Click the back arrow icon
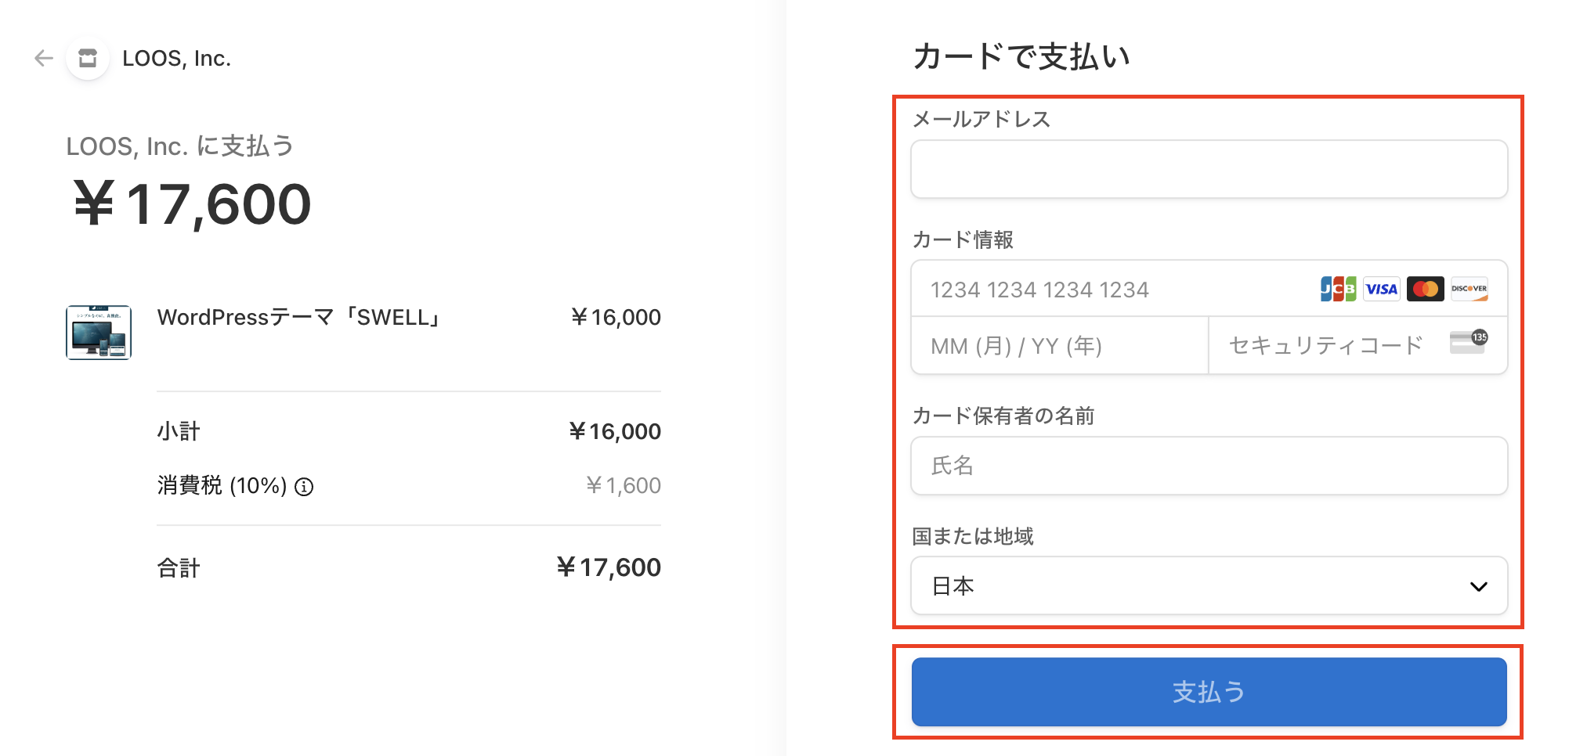The width and height of the screenshot is (1587, 756). [x=44, y=58]
